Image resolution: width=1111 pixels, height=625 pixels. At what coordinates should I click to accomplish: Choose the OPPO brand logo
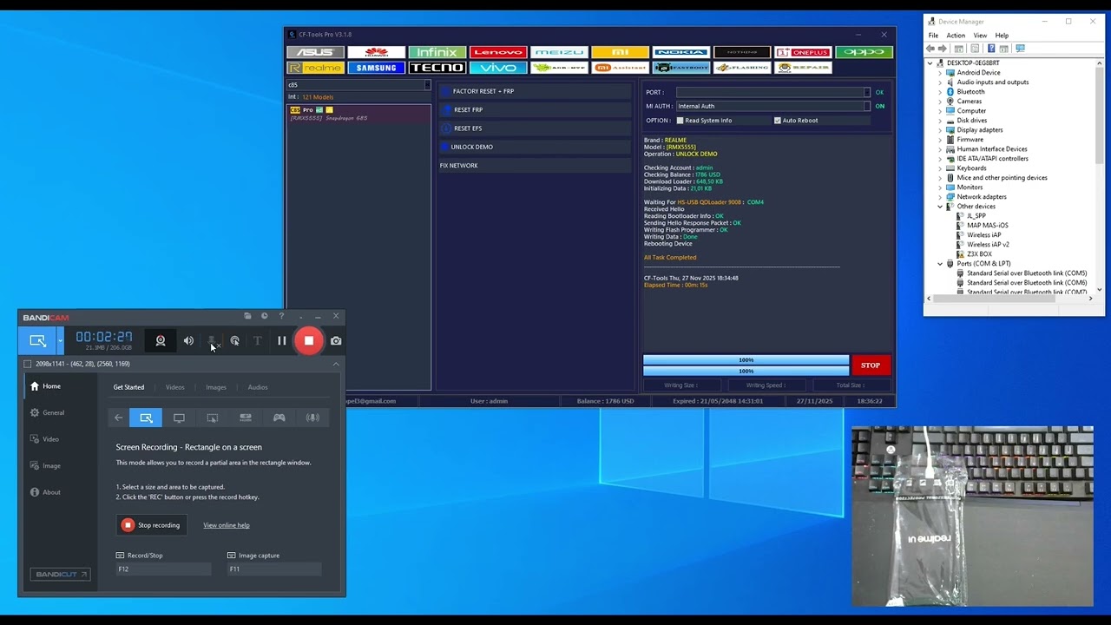[864, 52]
